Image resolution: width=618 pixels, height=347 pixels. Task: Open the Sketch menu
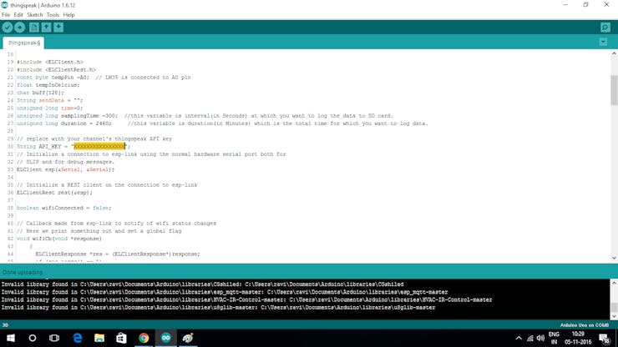pyautogui.click(x=35, y=14)
